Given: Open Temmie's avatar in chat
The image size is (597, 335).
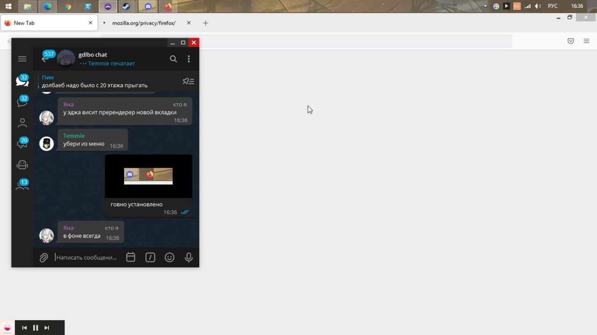Looking at the screenshot, I should 46,144.
